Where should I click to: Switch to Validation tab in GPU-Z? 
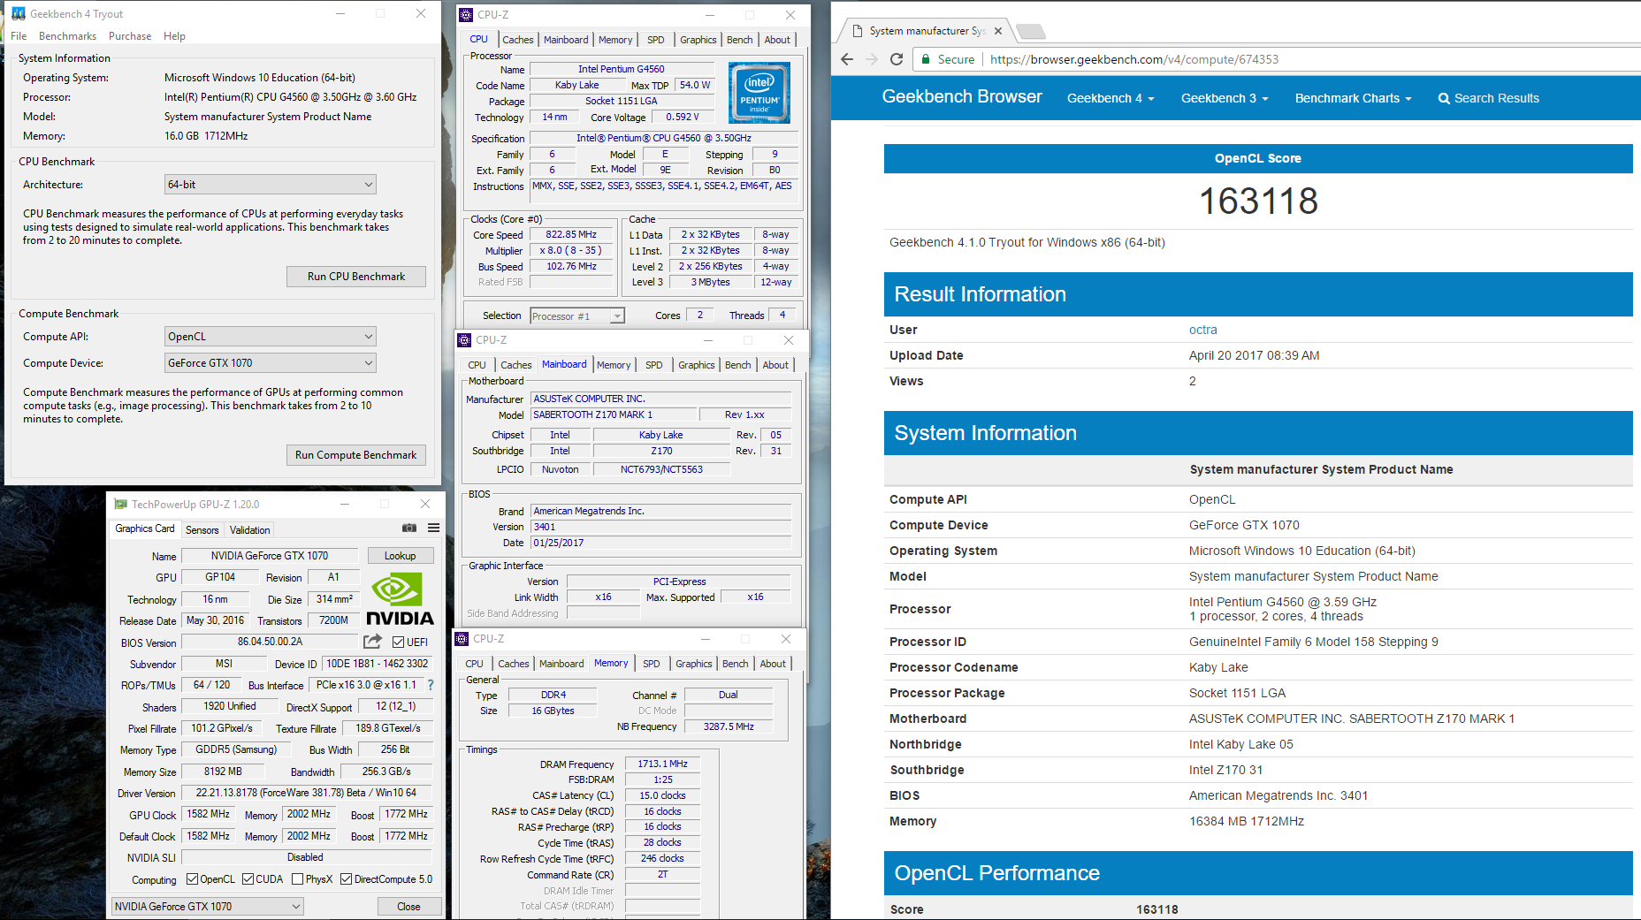click(x=250, y=530)
